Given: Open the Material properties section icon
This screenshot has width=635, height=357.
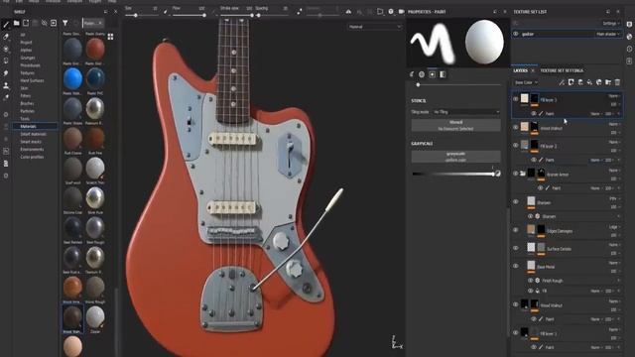Looking at the screenshot, I should click(x=443, y=74).
